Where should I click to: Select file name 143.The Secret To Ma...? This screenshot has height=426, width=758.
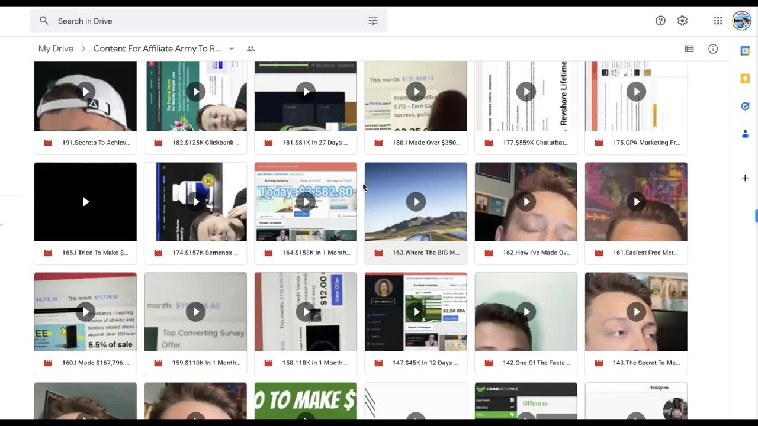pos(646,363)
